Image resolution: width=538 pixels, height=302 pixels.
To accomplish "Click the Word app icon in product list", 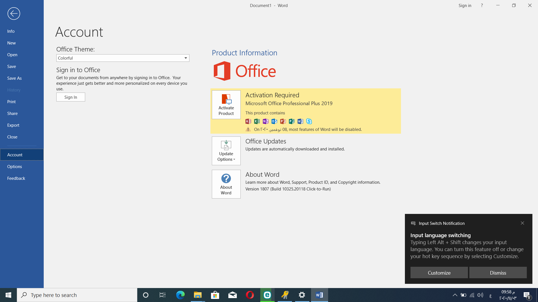I will (x=300, y=121).
